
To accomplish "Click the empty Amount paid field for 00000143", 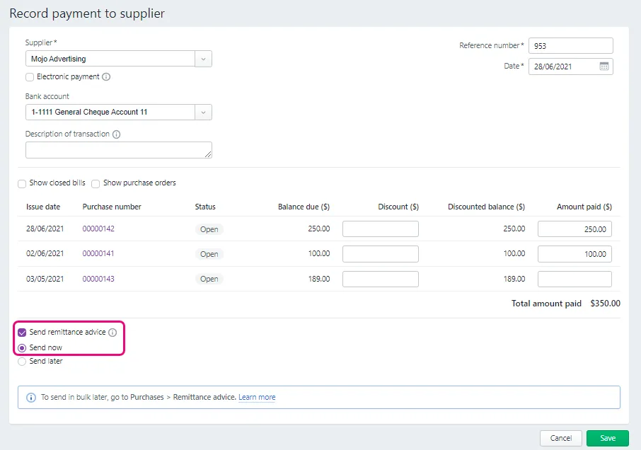I will [574, 279].
